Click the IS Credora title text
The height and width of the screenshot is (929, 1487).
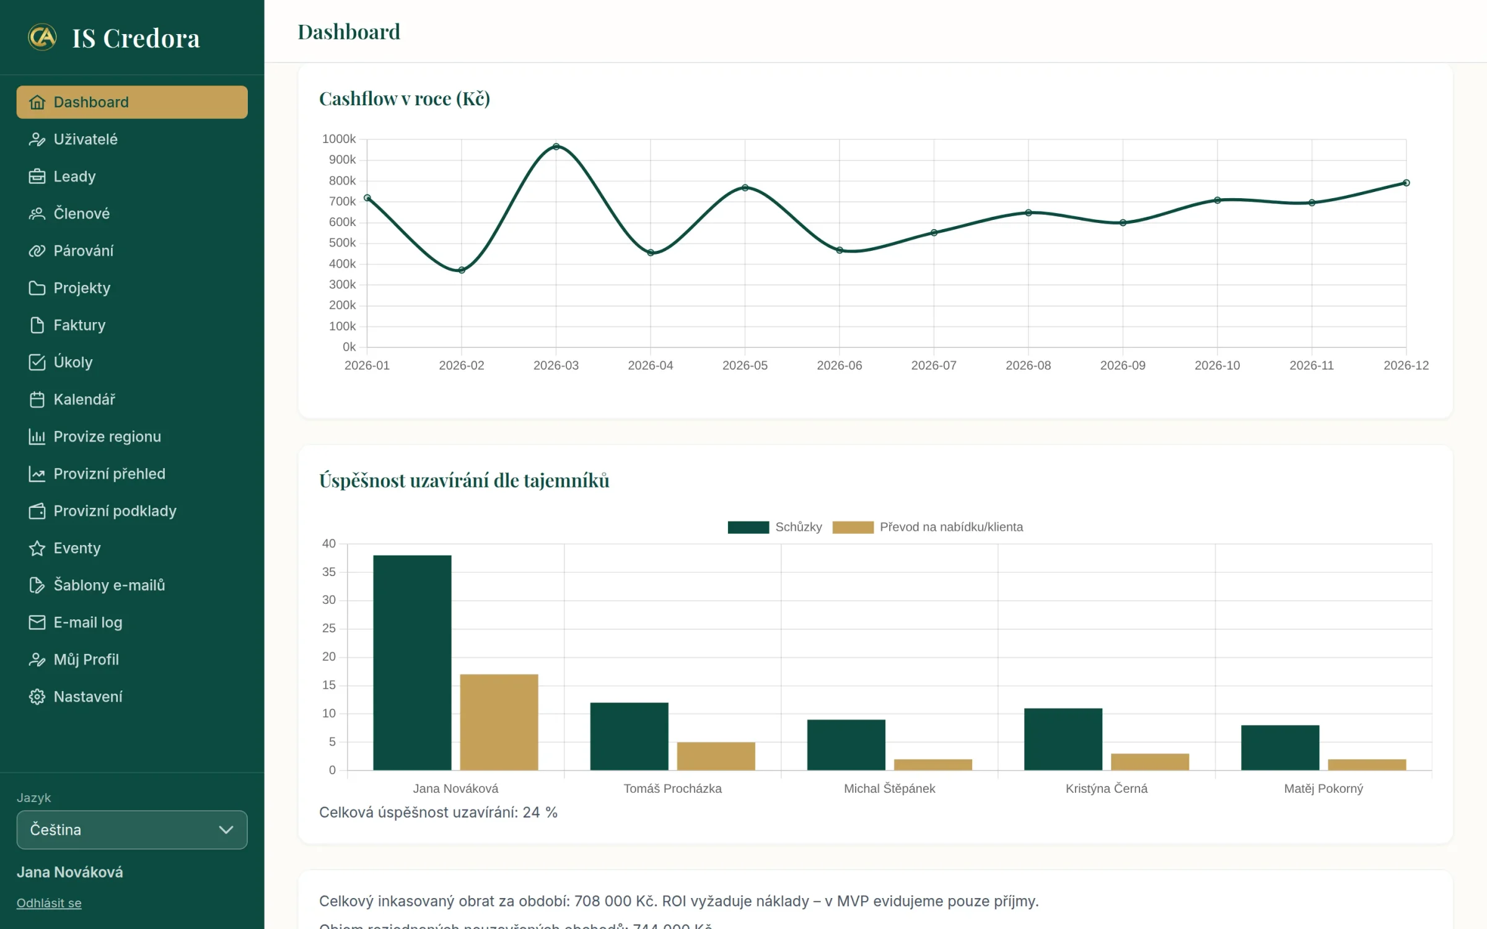[x=136, y=38]
